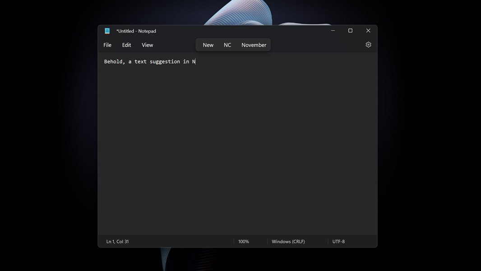Click the Ln 1, Col 31 position indicator
Viewport: 481px width, 271px height.
(x=117, y=242)
